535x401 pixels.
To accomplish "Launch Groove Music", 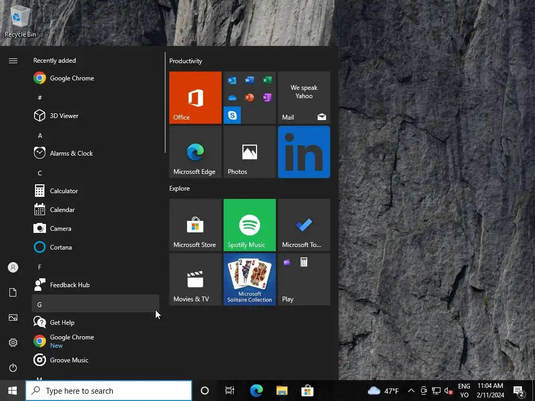I will point(96,360).
